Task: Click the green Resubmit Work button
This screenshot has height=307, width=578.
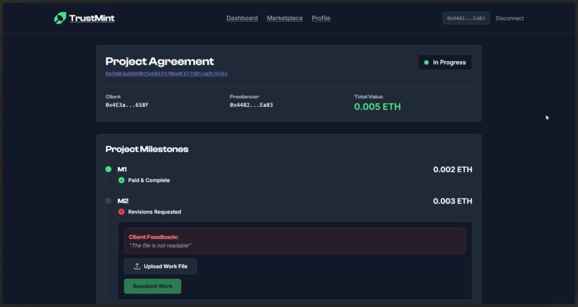Action: 153,286
